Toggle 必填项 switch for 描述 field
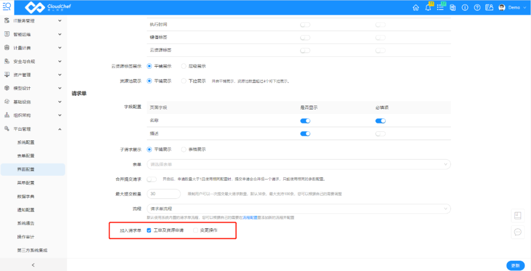 click(380, 134)
